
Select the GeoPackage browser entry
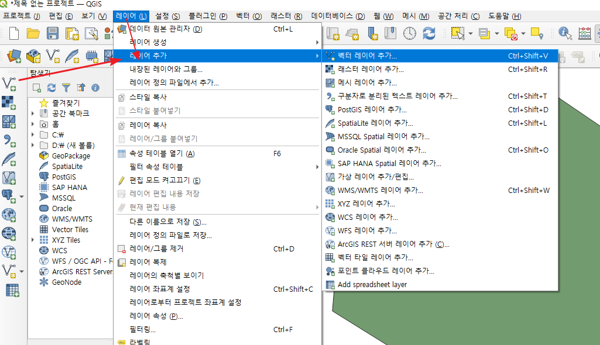click(x=71, y=156)
